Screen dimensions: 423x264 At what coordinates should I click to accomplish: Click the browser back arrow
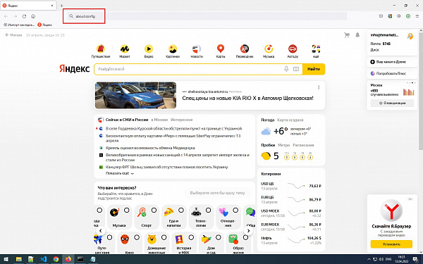click(6, 16)
